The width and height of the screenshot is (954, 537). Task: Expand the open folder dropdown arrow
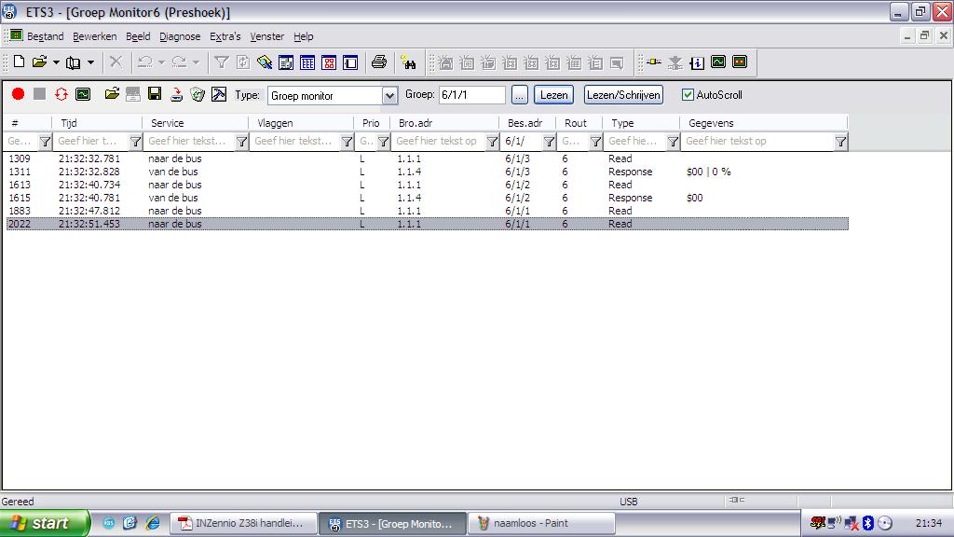point(56,62)
